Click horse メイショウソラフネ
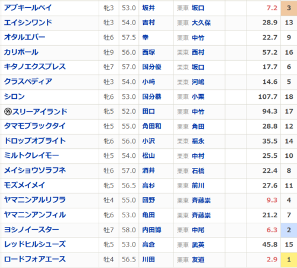Viewport: 297px width, 268px height. 35,170
